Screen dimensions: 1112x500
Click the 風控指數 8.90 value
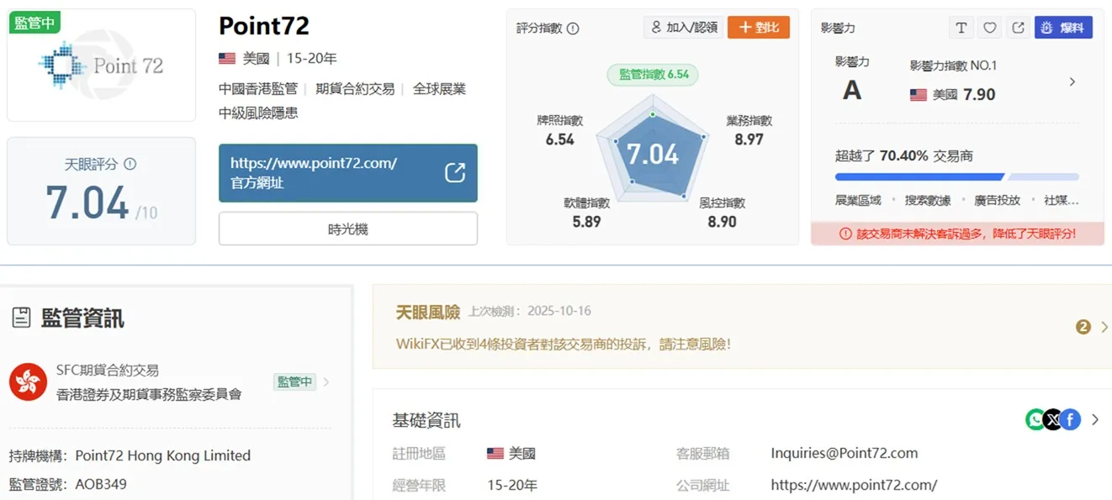point(722,222)
